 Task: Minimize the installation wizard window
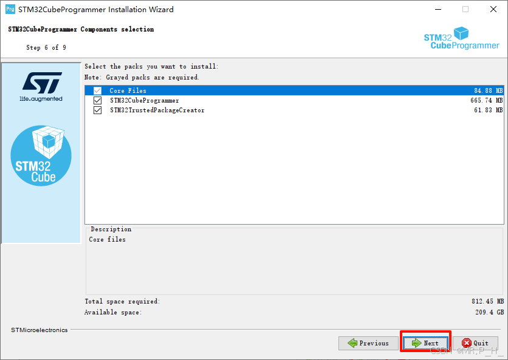tap(438, 9)
